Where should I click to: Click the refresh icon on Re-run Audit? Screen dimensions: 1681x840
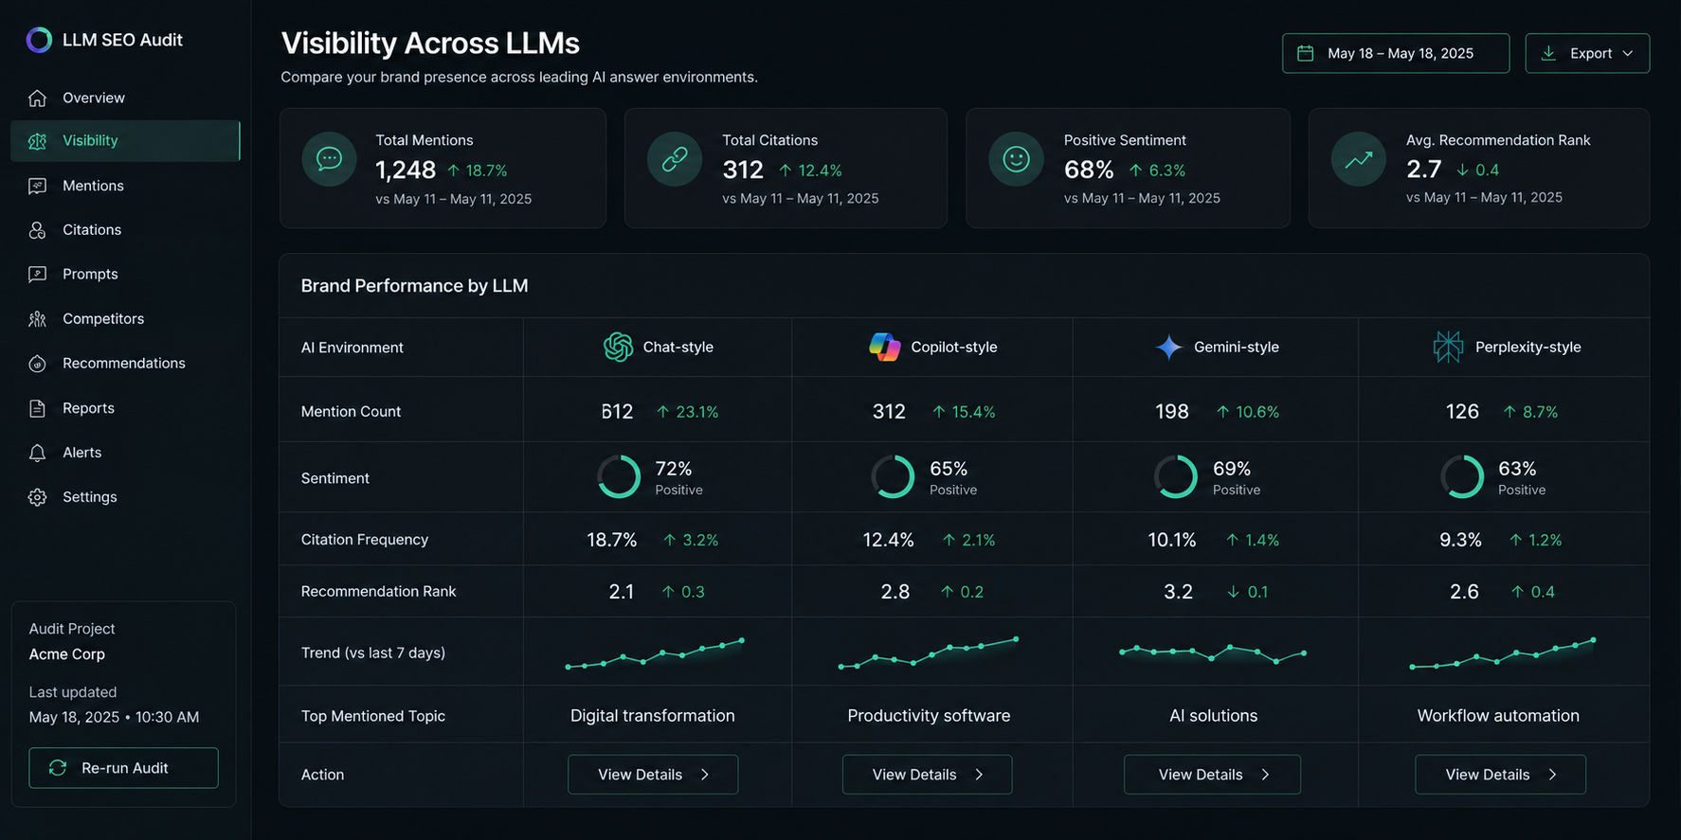point(58,768)
